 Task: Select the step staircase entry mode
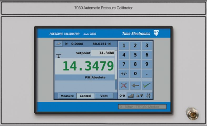tap(131, 96)
